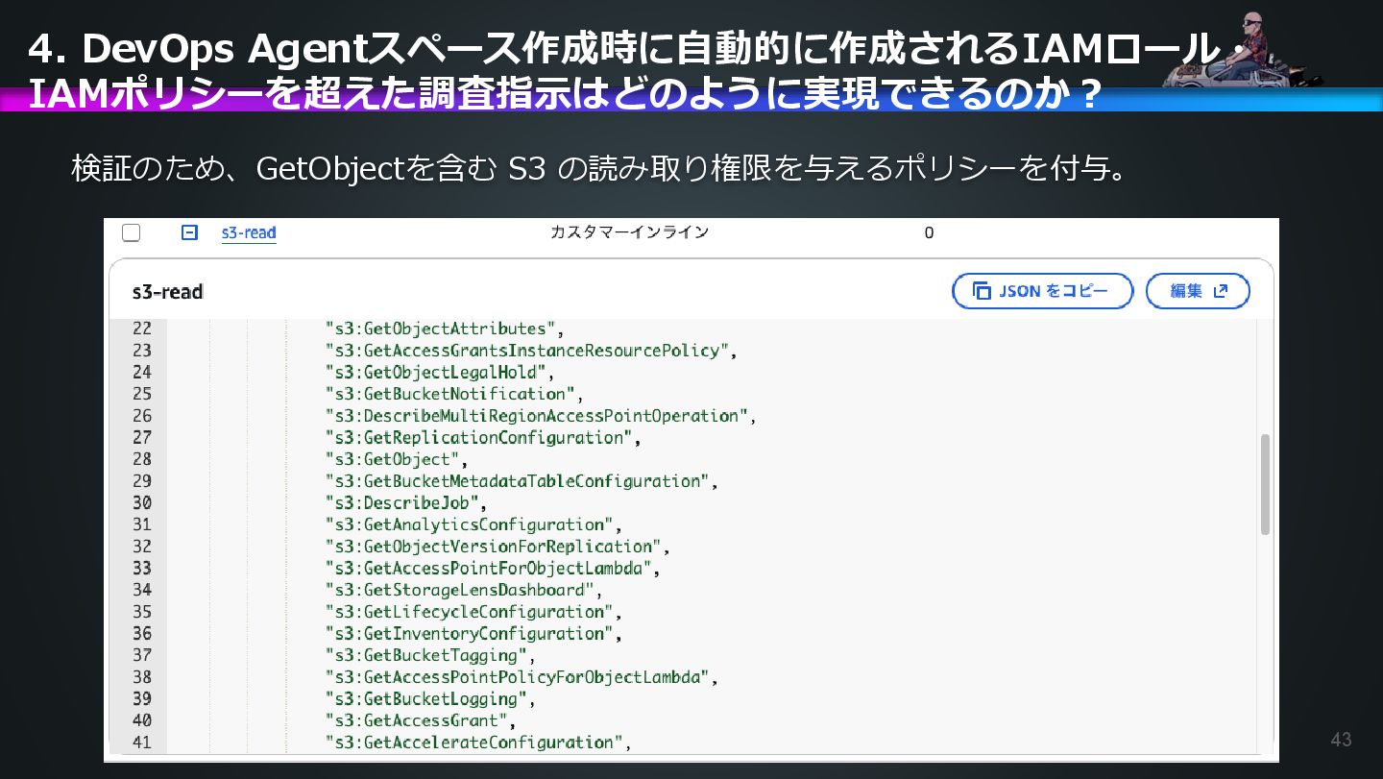Copy the policy with JSON をコピー button
Image resolution: width=1383 pixels, height=779 pixels.
(x=1042, y=291)
